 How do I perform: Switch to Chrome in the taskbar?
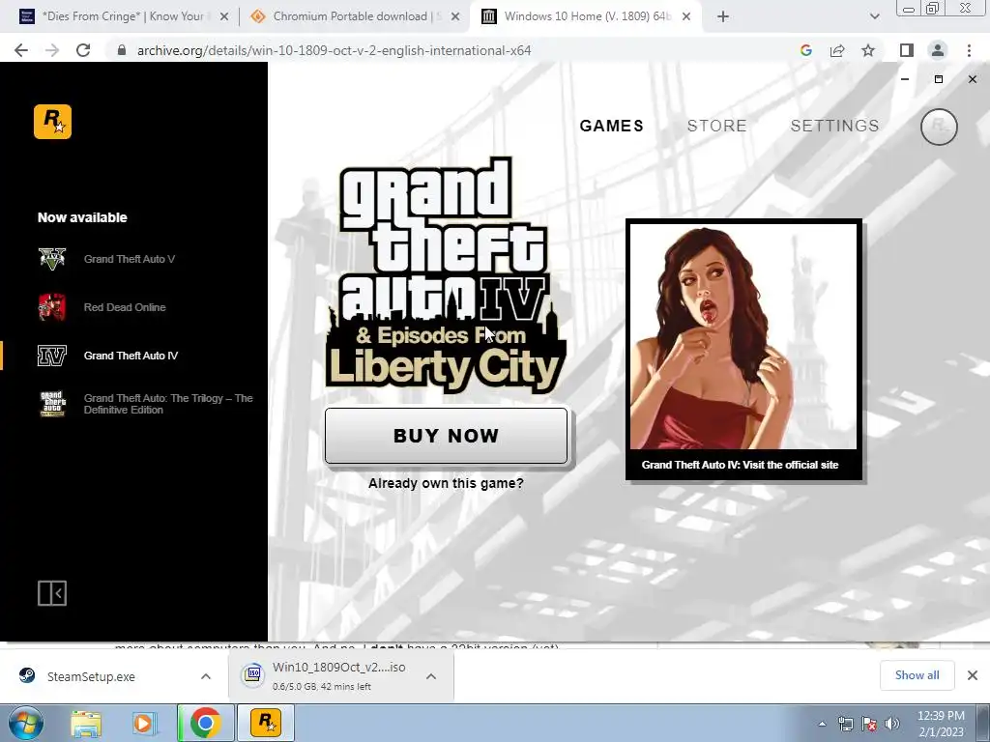point(205,723)
